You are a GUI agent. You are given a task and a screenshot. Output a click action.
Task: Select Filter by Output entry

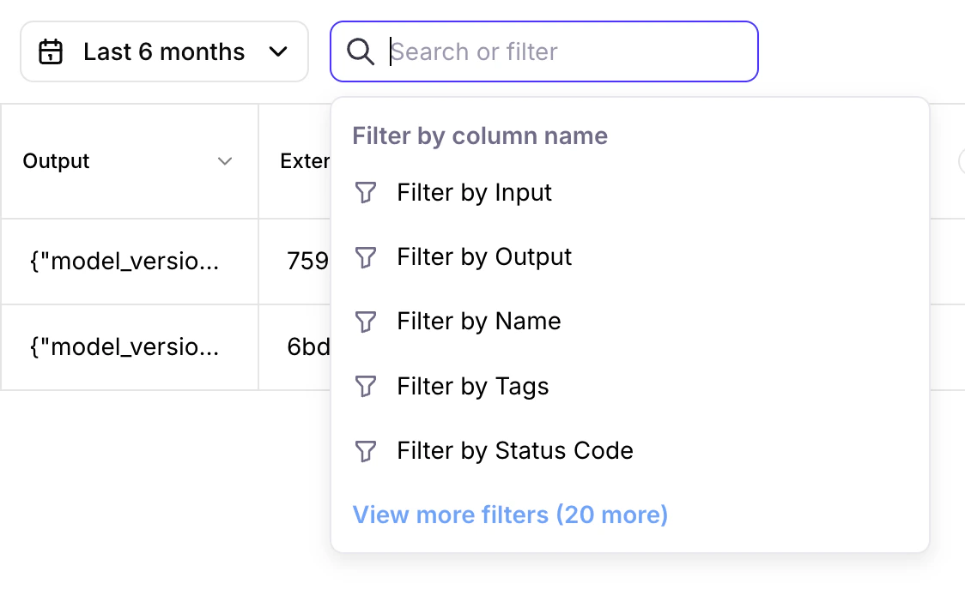(x=483, y=257)
